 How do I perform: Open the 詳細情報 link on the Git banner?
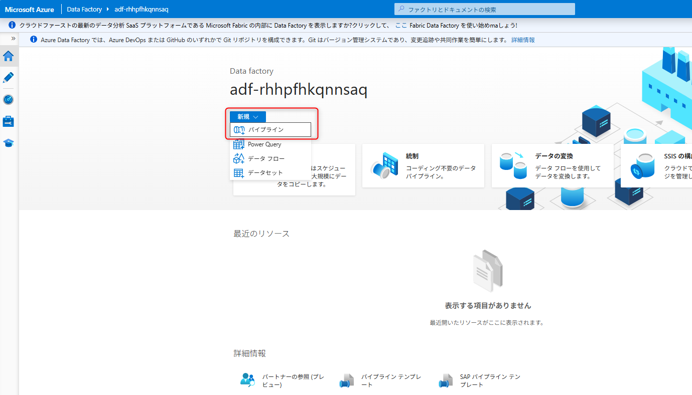[x=523, y=40]
